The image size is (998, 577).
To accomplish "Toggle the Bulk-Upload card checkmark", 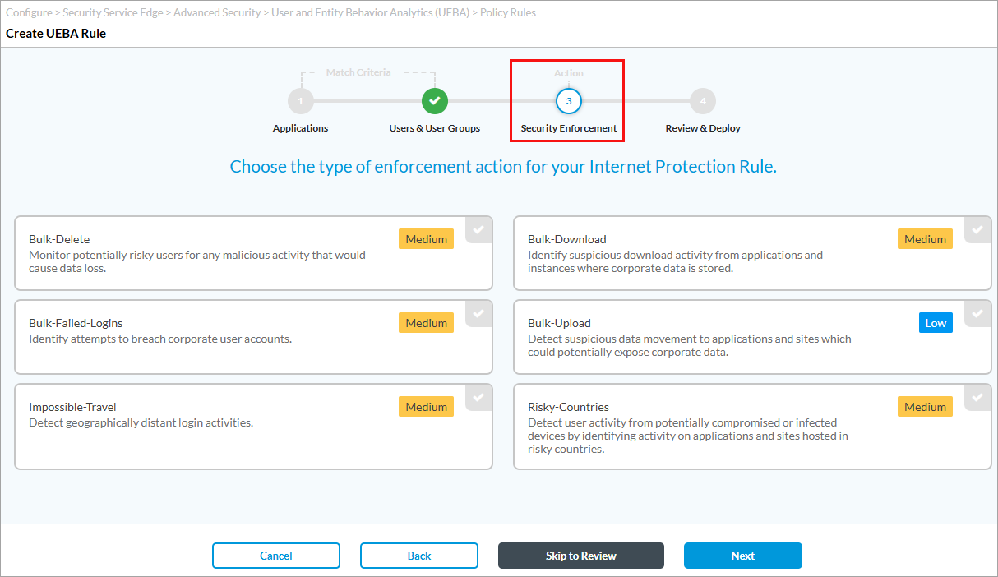I will (977, 314).
